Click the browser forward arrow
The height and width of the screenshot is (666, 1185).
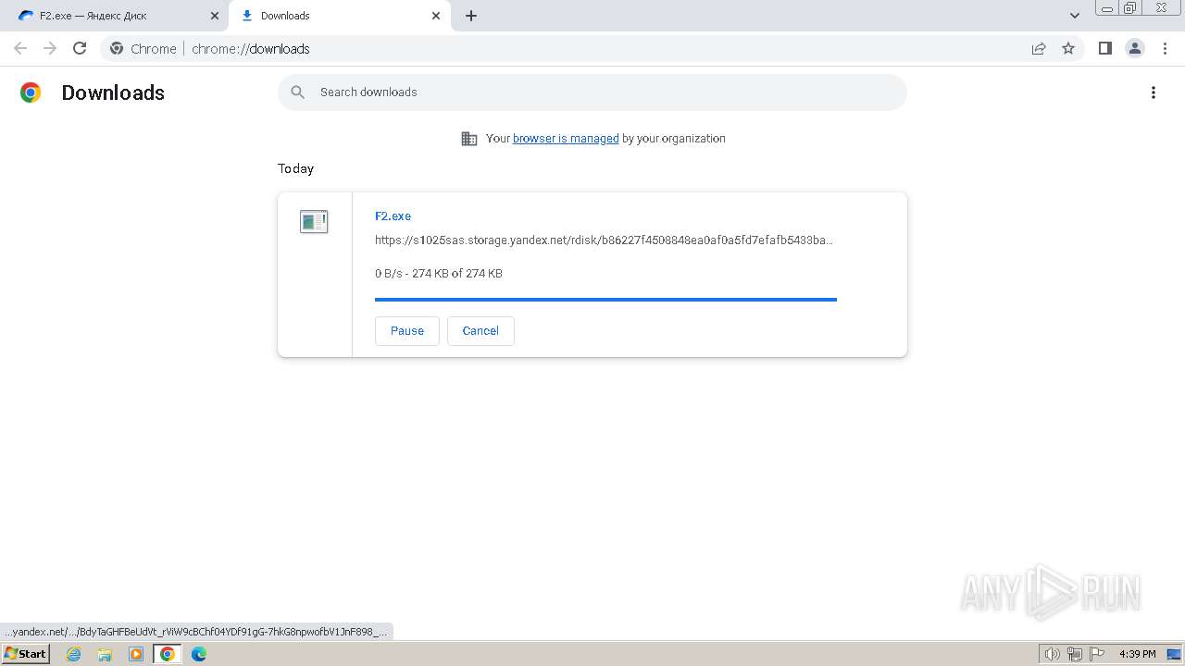point(50,48)
